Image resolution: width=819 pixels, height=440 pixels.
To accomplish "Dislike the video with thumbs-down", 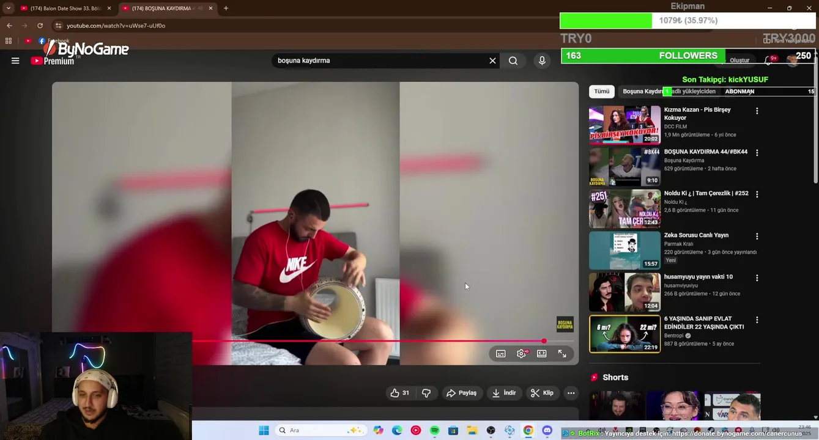I will click(426, 393).
